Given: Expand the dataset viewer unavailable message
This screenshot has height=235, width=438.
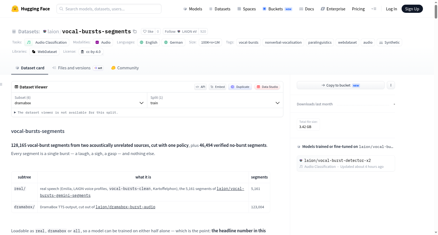Looking at the screenshot, I should click(66, 112).
